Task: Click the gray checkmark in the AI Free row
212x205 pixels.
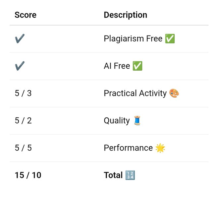Action: [20, 66]
